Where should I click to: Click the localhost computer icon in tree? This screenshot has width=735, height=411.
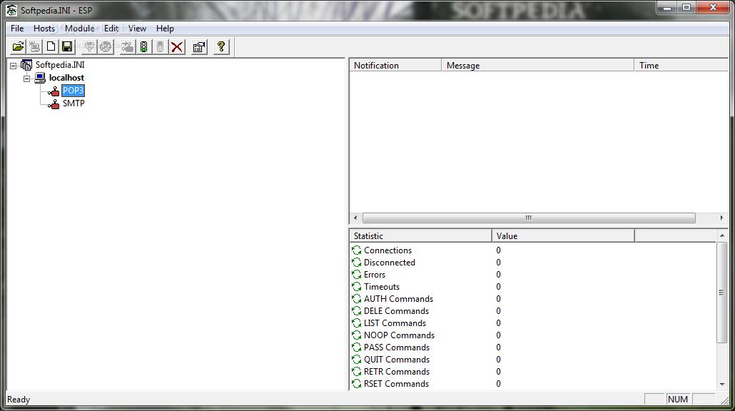40,78
